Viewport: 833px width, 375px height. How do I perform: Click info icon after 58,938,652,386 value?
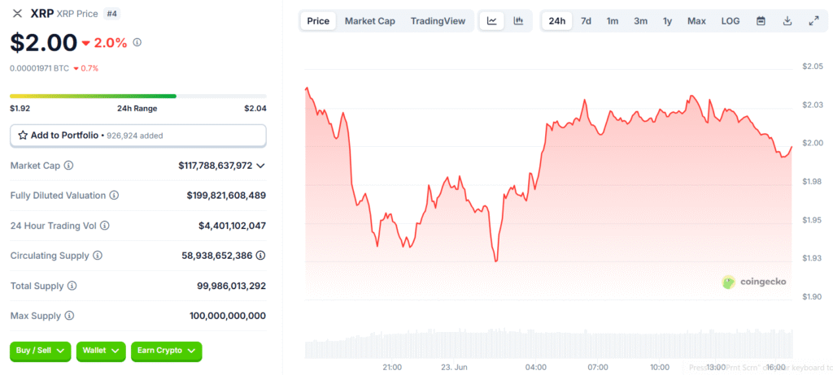260,256
